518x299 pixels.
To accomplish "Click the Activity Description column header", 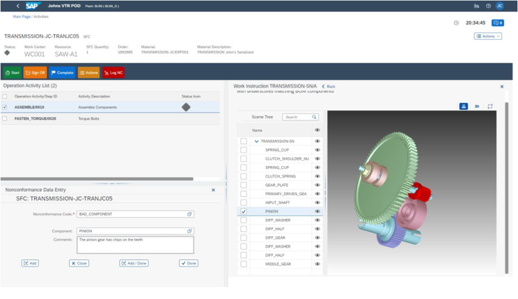I will pos(94,96).
